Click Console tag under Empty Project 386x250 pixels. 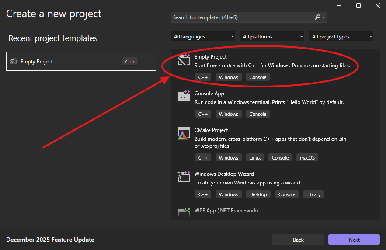[258, 77]
